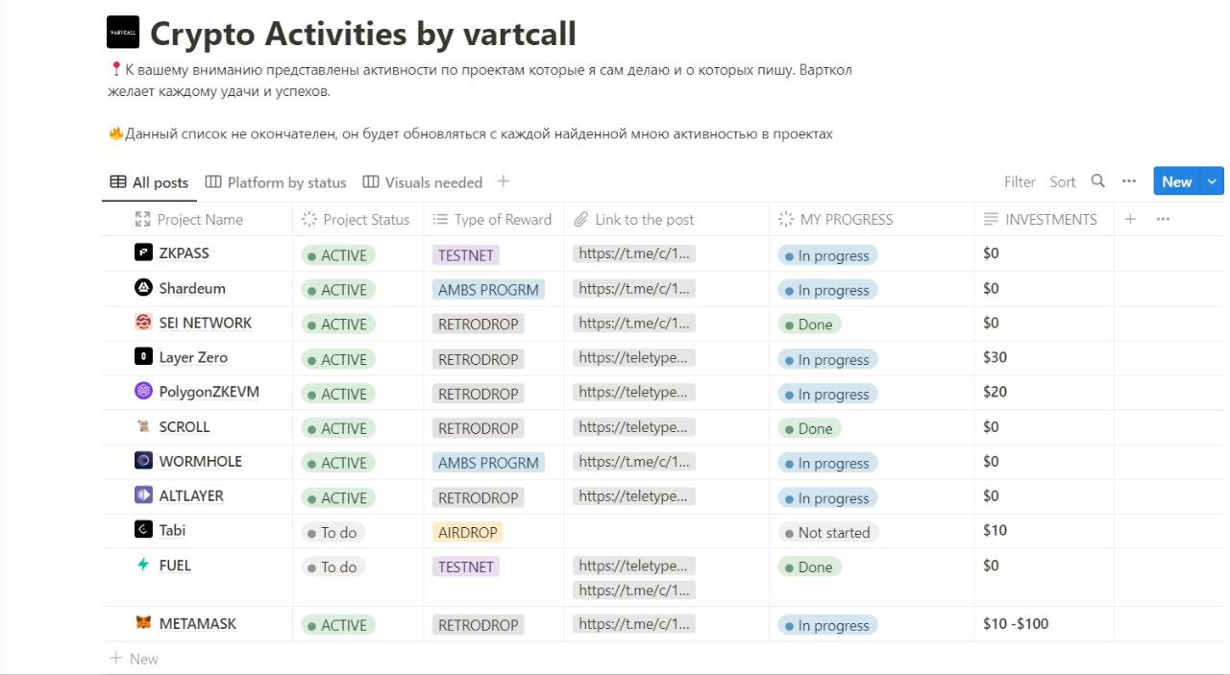Click the plus icon to add a column

[1130, 219]
